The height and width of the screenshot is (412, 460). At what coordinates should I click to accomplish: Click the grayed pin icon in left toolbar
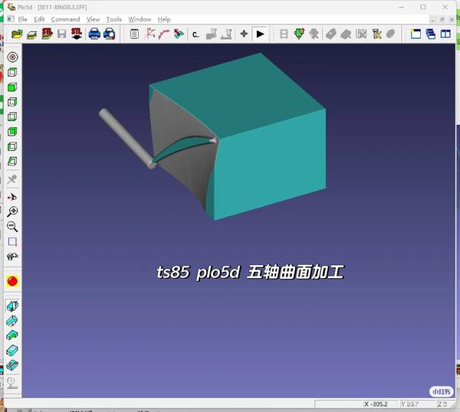tap(12, 179)
